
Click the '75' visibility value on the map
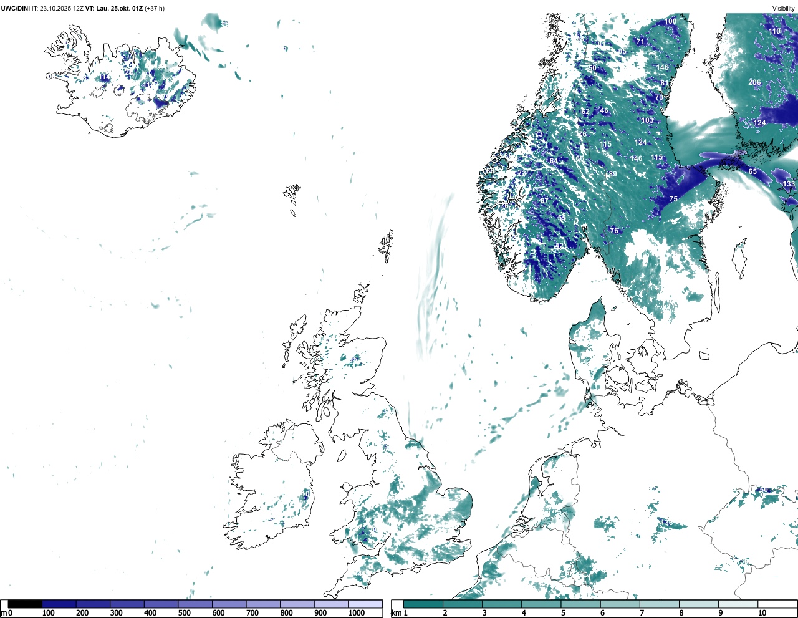(673, 199)
